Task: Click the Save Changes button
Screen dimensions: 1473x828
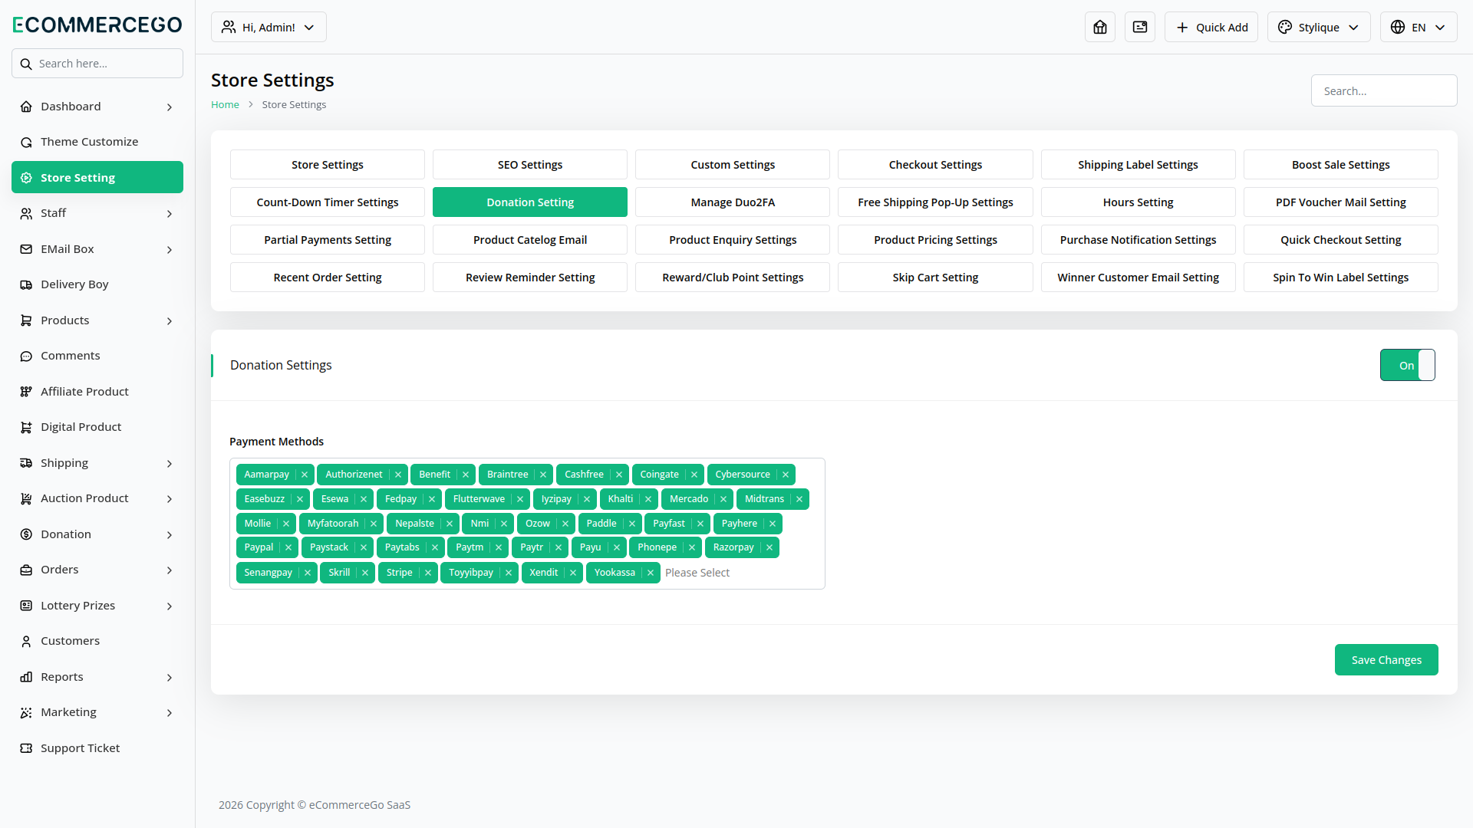Action: coord(1386,660)
